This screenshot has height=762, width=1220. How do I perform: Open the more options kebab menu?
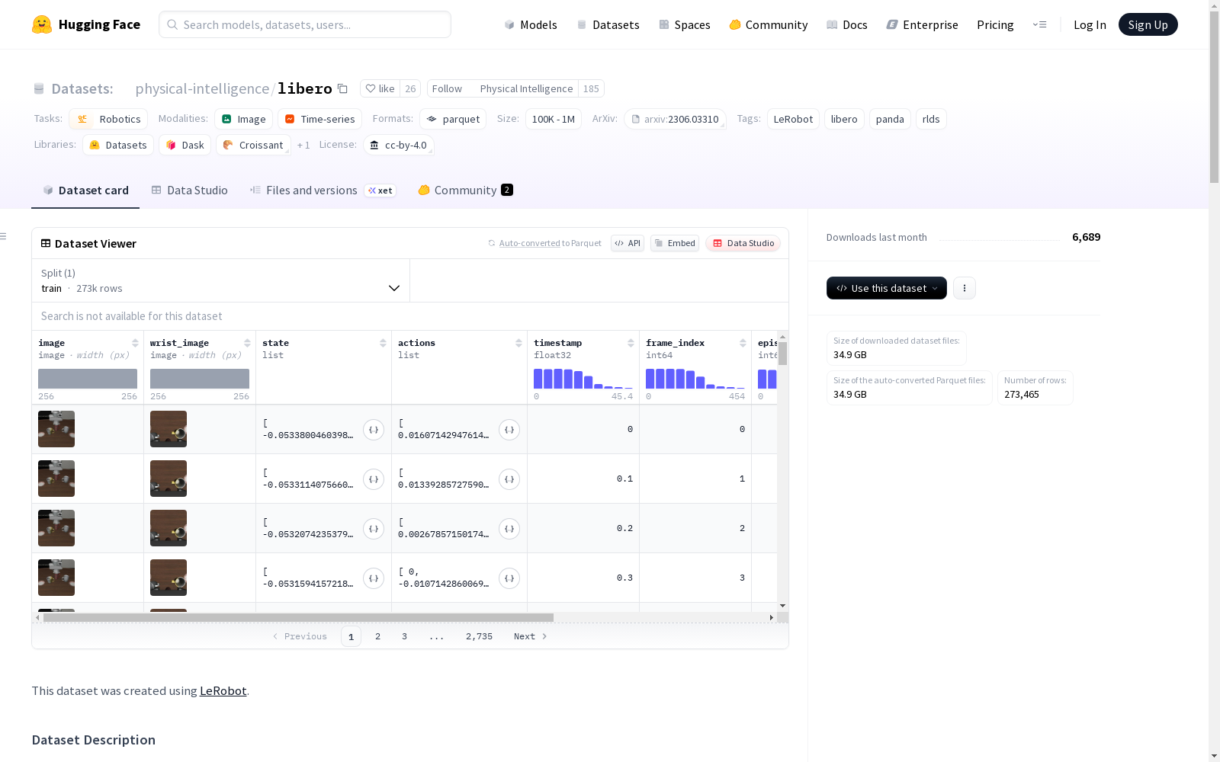[964, 288]
